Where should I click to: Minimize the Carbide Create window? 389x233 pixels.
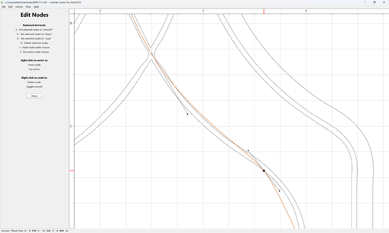365,2
